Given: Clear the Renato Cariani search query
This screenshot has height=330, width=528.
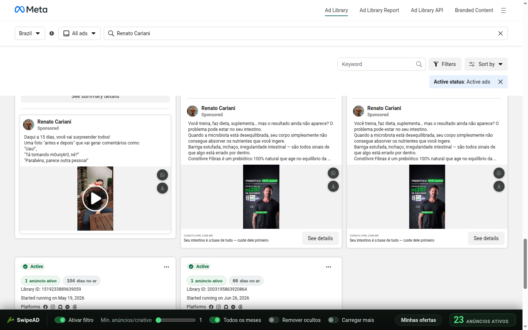Looking at the screenshot, I should pos(500,33).
